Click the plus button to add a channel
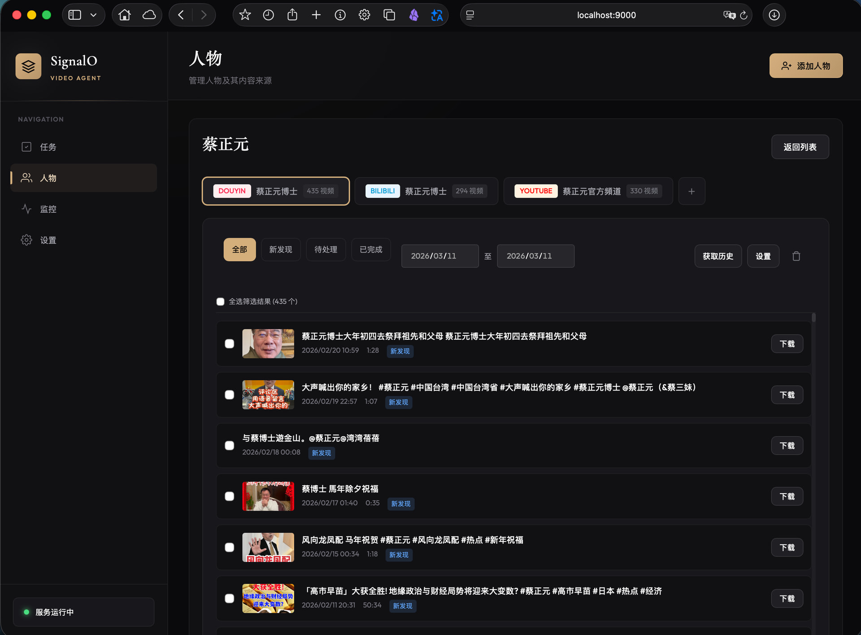This screenshot has height=635, width=861. click(691, 191)
